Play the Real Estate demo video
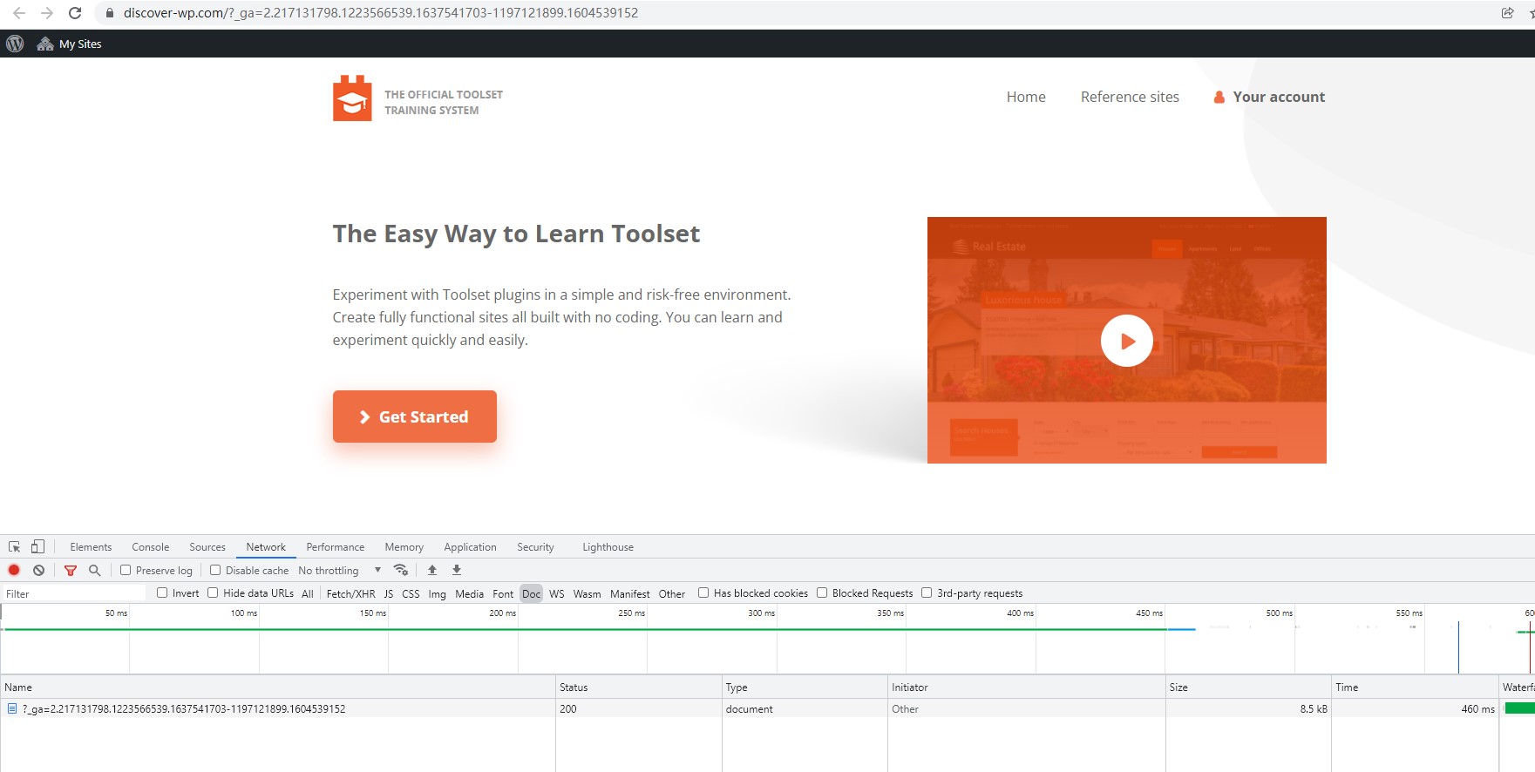The image size is (1535, 772). [x=1126, y=341]
